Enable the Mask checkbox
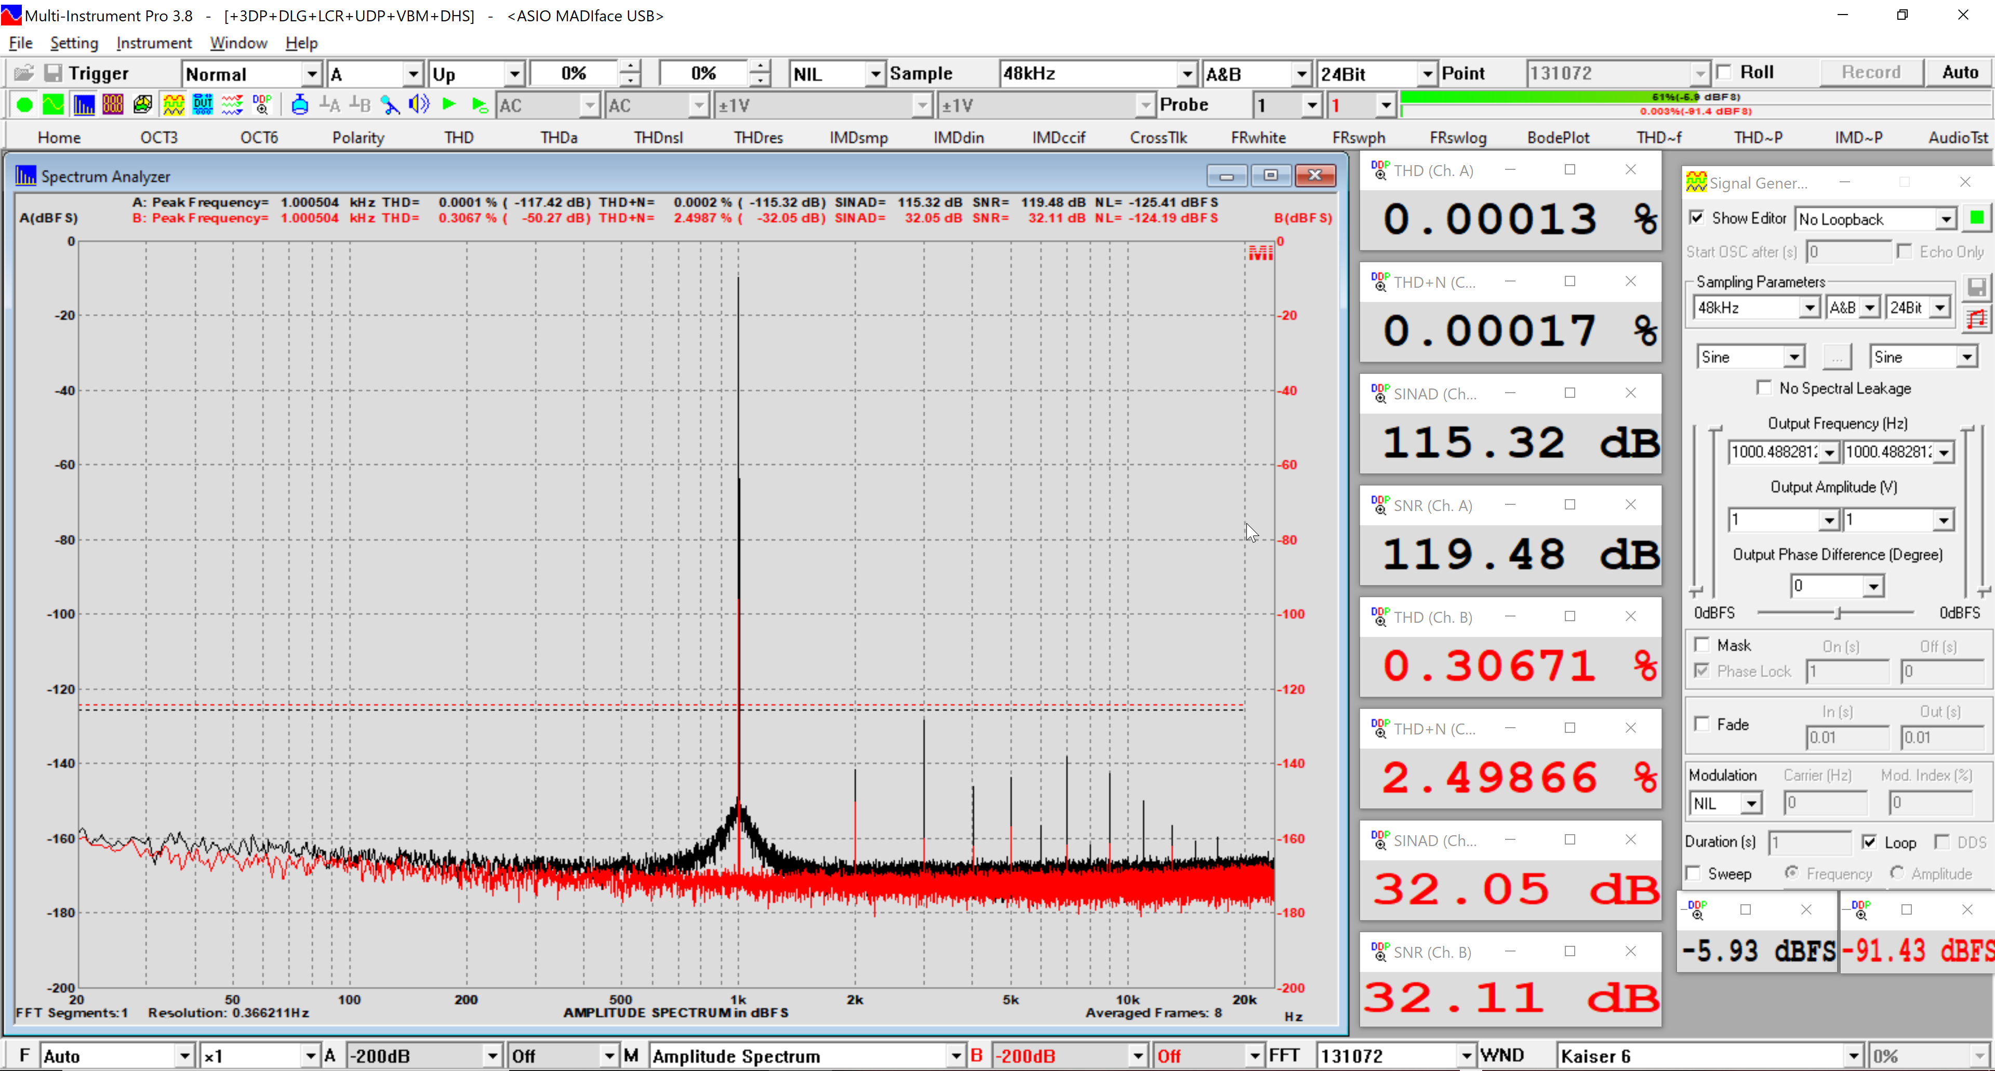 [x=1703, y=645]
